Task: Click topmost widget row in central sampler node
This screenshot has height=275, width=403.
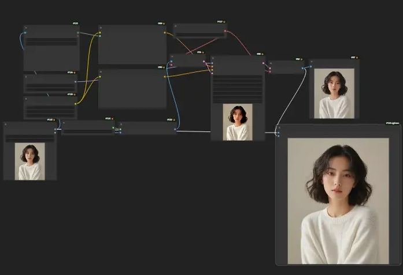Action: (238, 77)
